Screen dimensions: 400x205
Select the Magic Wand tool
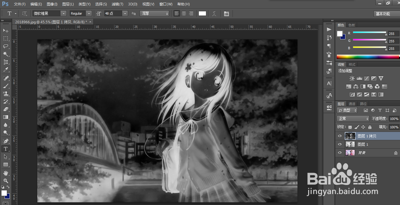tap(6, 54)
